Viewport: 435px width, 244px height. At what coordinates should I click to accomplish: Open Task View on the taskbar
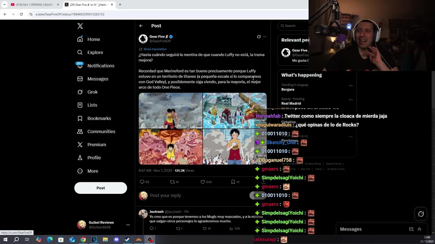click(27, 240)
